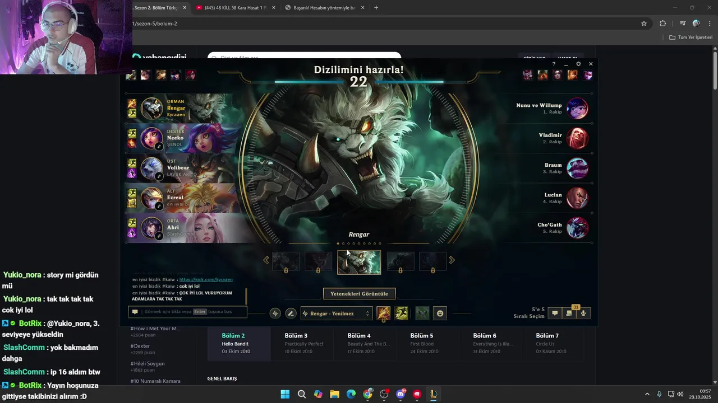Click the Nunu ve Willump enemy portrait

point(577,109)
